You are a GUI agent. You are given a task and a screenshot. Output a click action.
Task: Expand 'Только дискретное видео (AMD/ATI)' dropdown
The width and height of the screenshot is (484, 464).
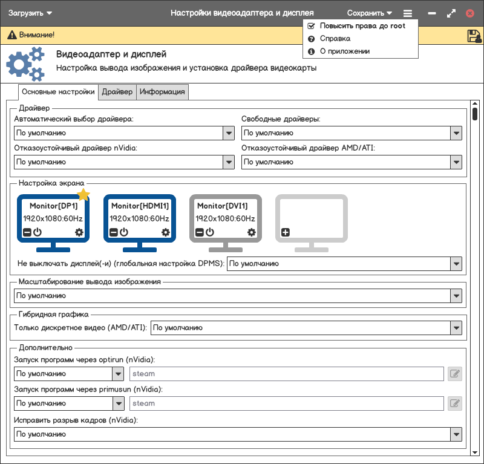(456, 328)
